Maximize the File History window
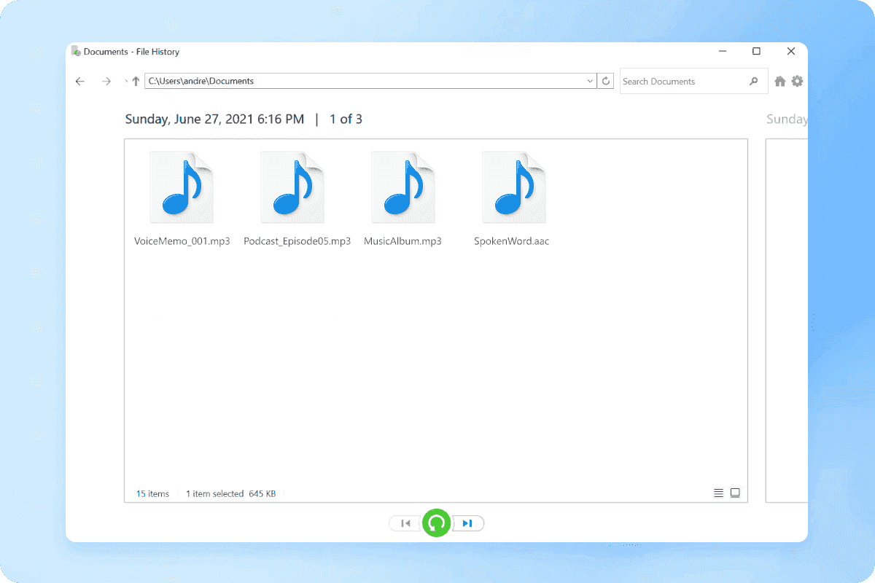Image resolution: width=875 pixels, height=583 pixels. (756, 52)
